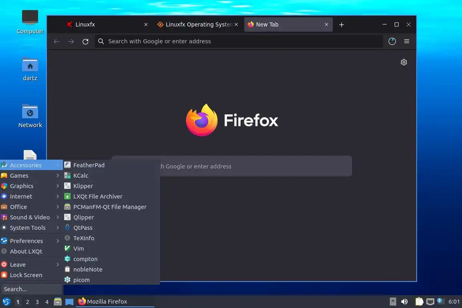Open About LXQt
The image size is (462, 308).
[x=31, y=251]
